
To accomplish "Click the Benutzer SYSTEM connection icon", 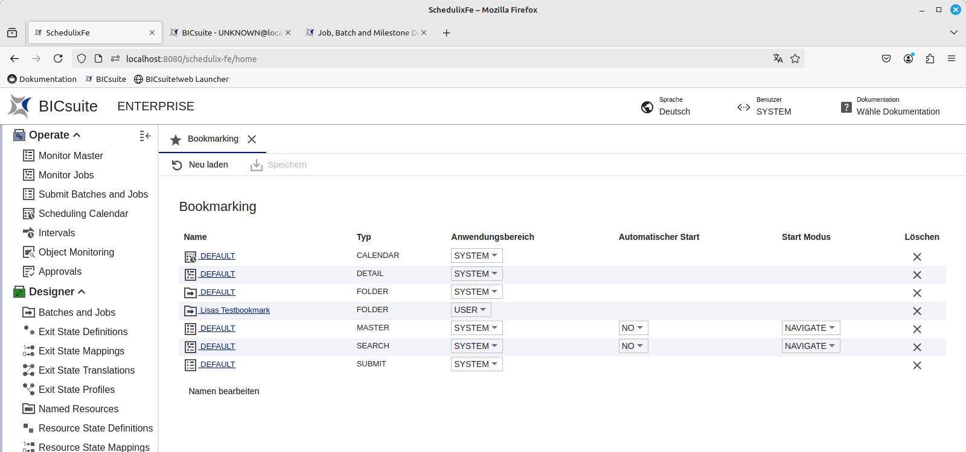I will (743, 107).
